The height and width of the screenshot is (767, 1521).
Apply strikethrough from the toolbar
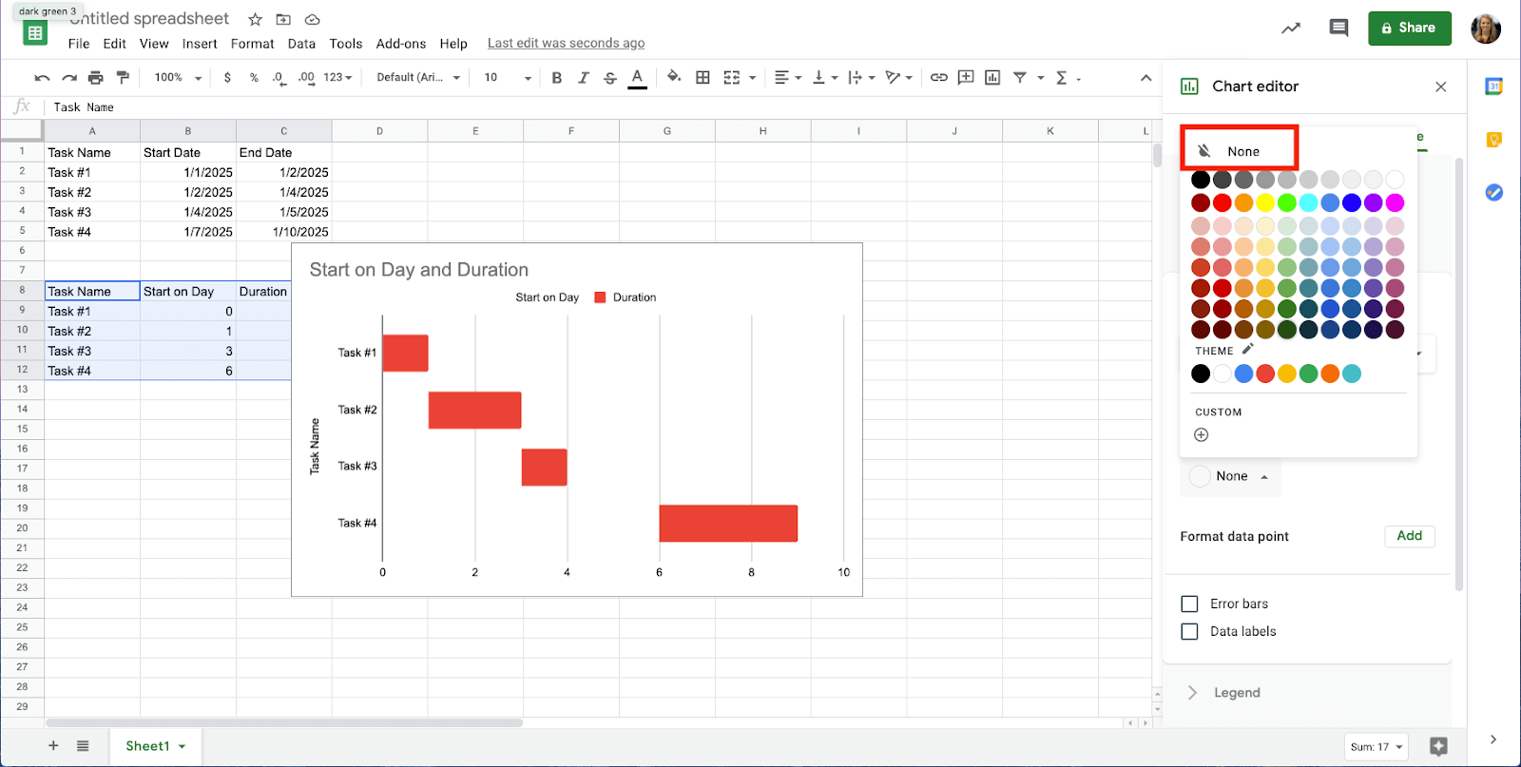point(610,78)
